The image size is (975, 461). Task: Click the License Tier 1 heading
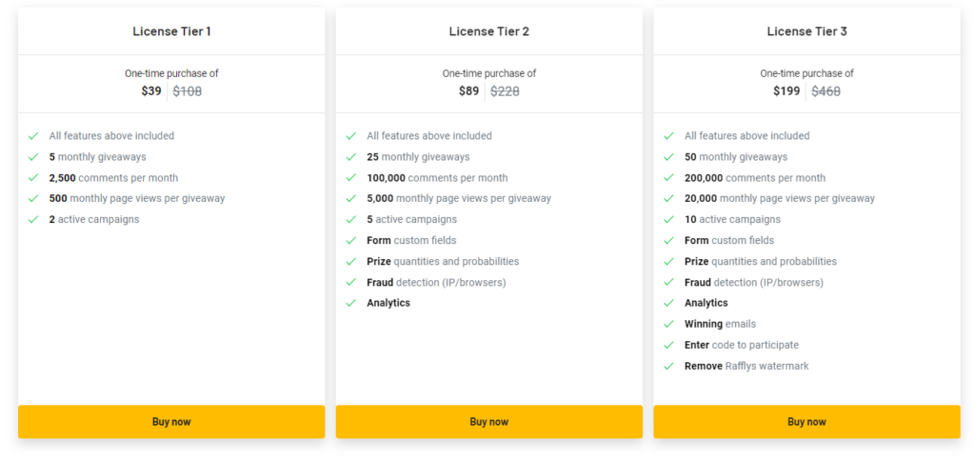point(171,31)
